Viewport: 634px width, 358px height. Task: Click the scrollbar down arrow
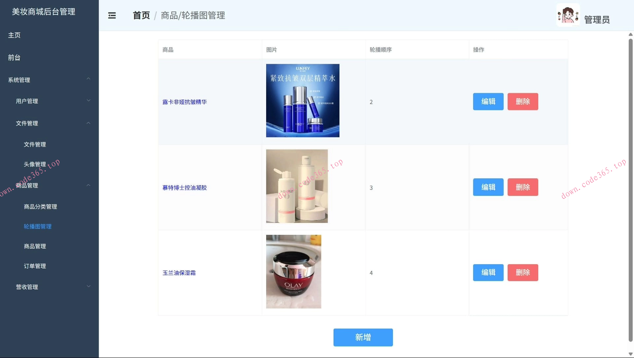(x=630, y=354)
